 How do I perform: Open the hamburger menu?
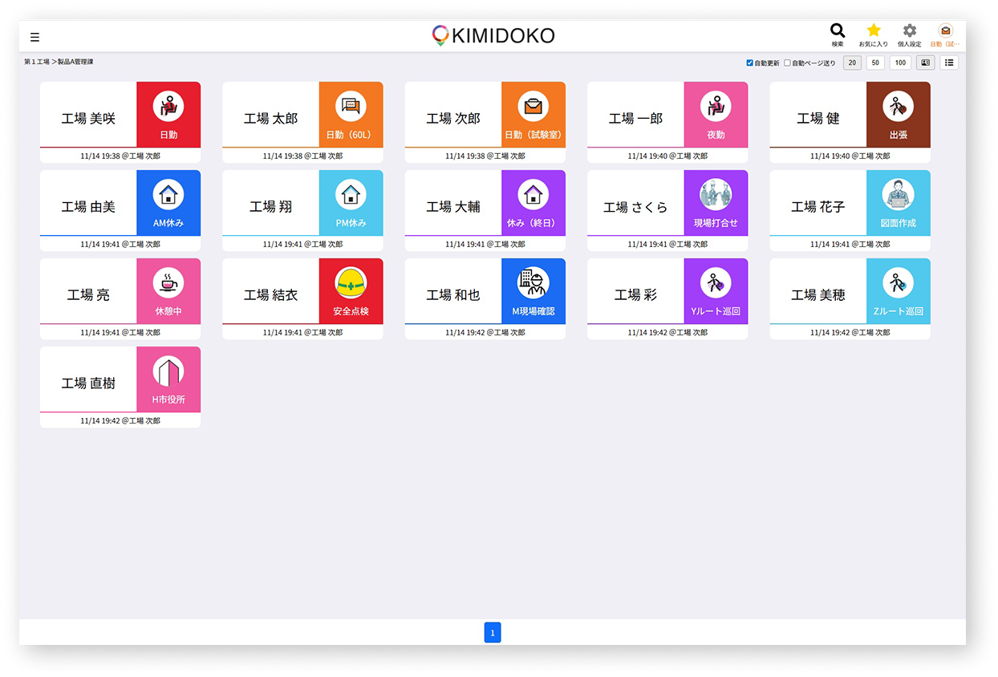click(x=34, y=37)
